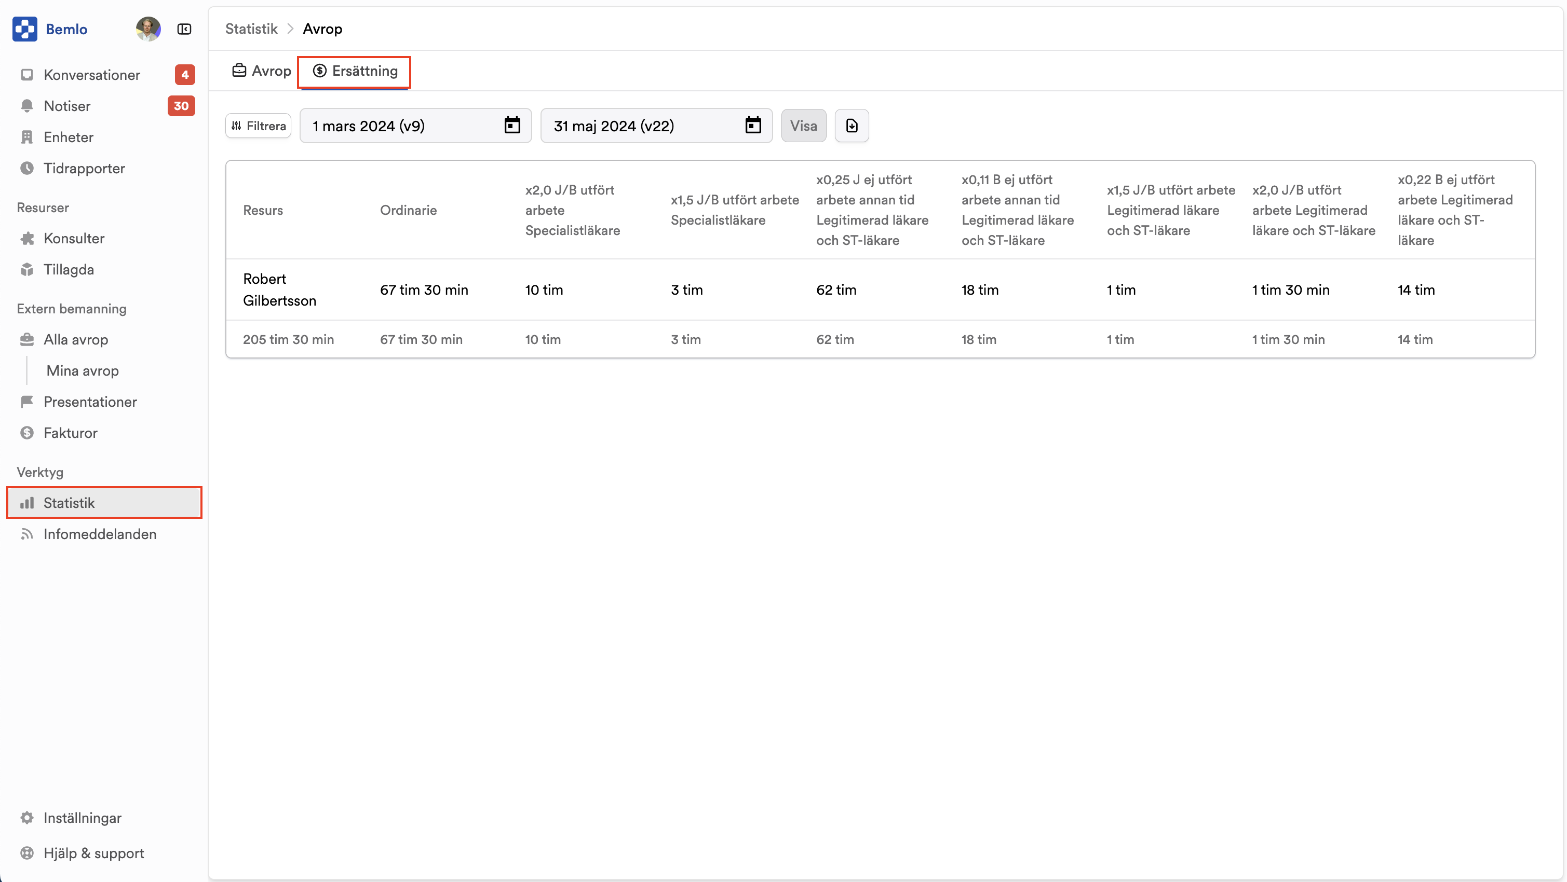
Task: Go to Mina avrop
Action: 82,370
